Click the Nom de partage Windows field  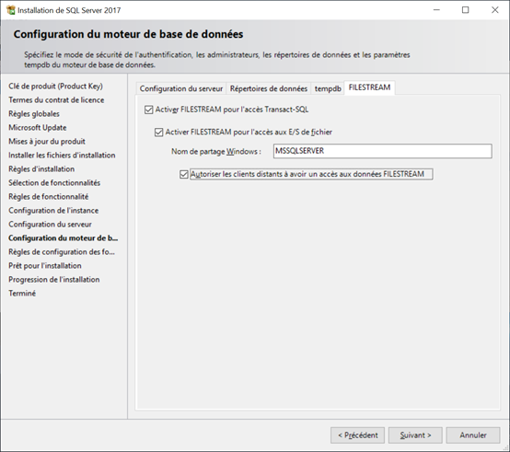(x=383, y=151)
